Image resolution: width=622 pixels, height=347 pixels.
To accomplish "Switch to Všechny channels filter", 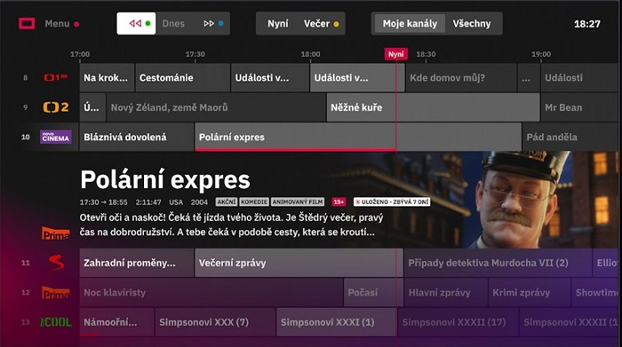I will pos(472,24).
